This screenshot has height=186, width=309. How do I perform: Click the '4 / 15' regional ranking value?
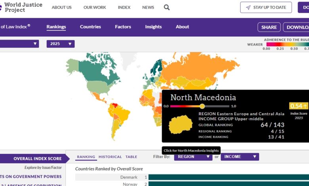(277, 131)
